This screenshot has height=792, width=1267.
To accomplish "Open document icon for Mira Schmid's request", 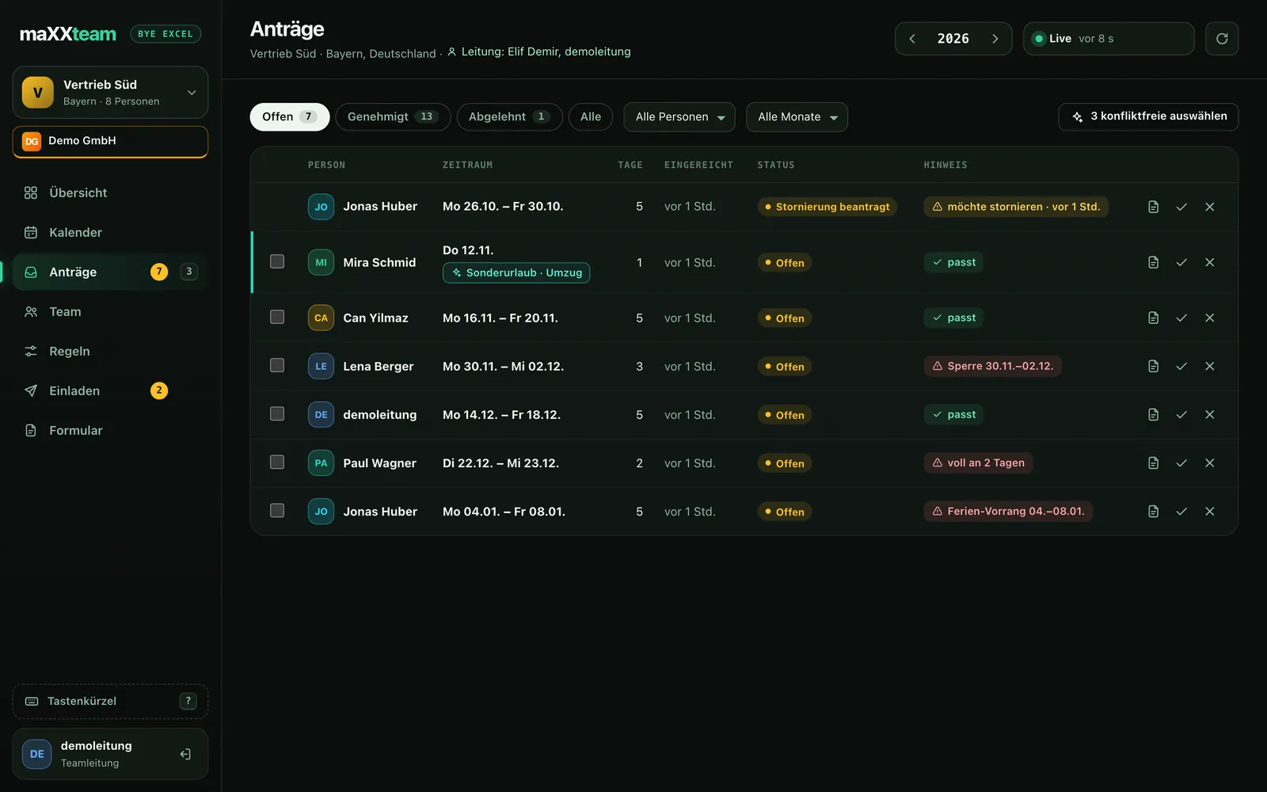I will click(1153, 262).
